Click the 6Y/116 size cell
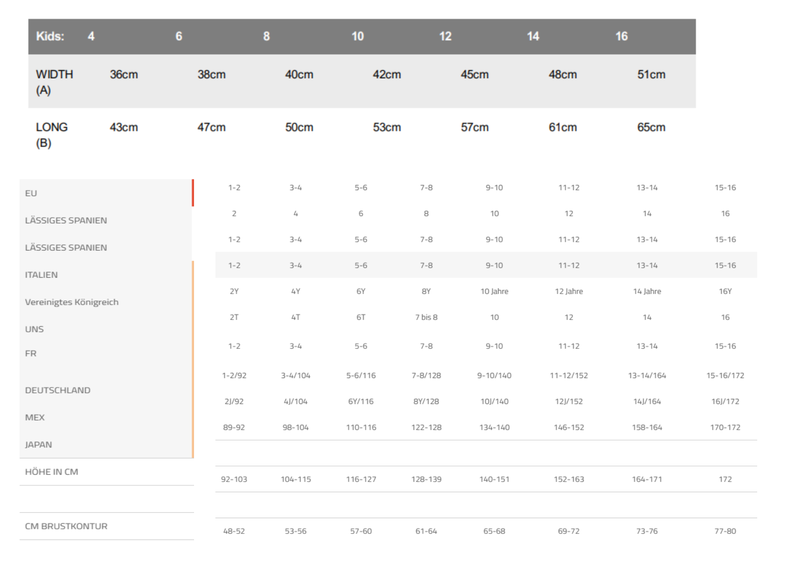This screenshot has width=795, height=575. click(x=361, y=401)
